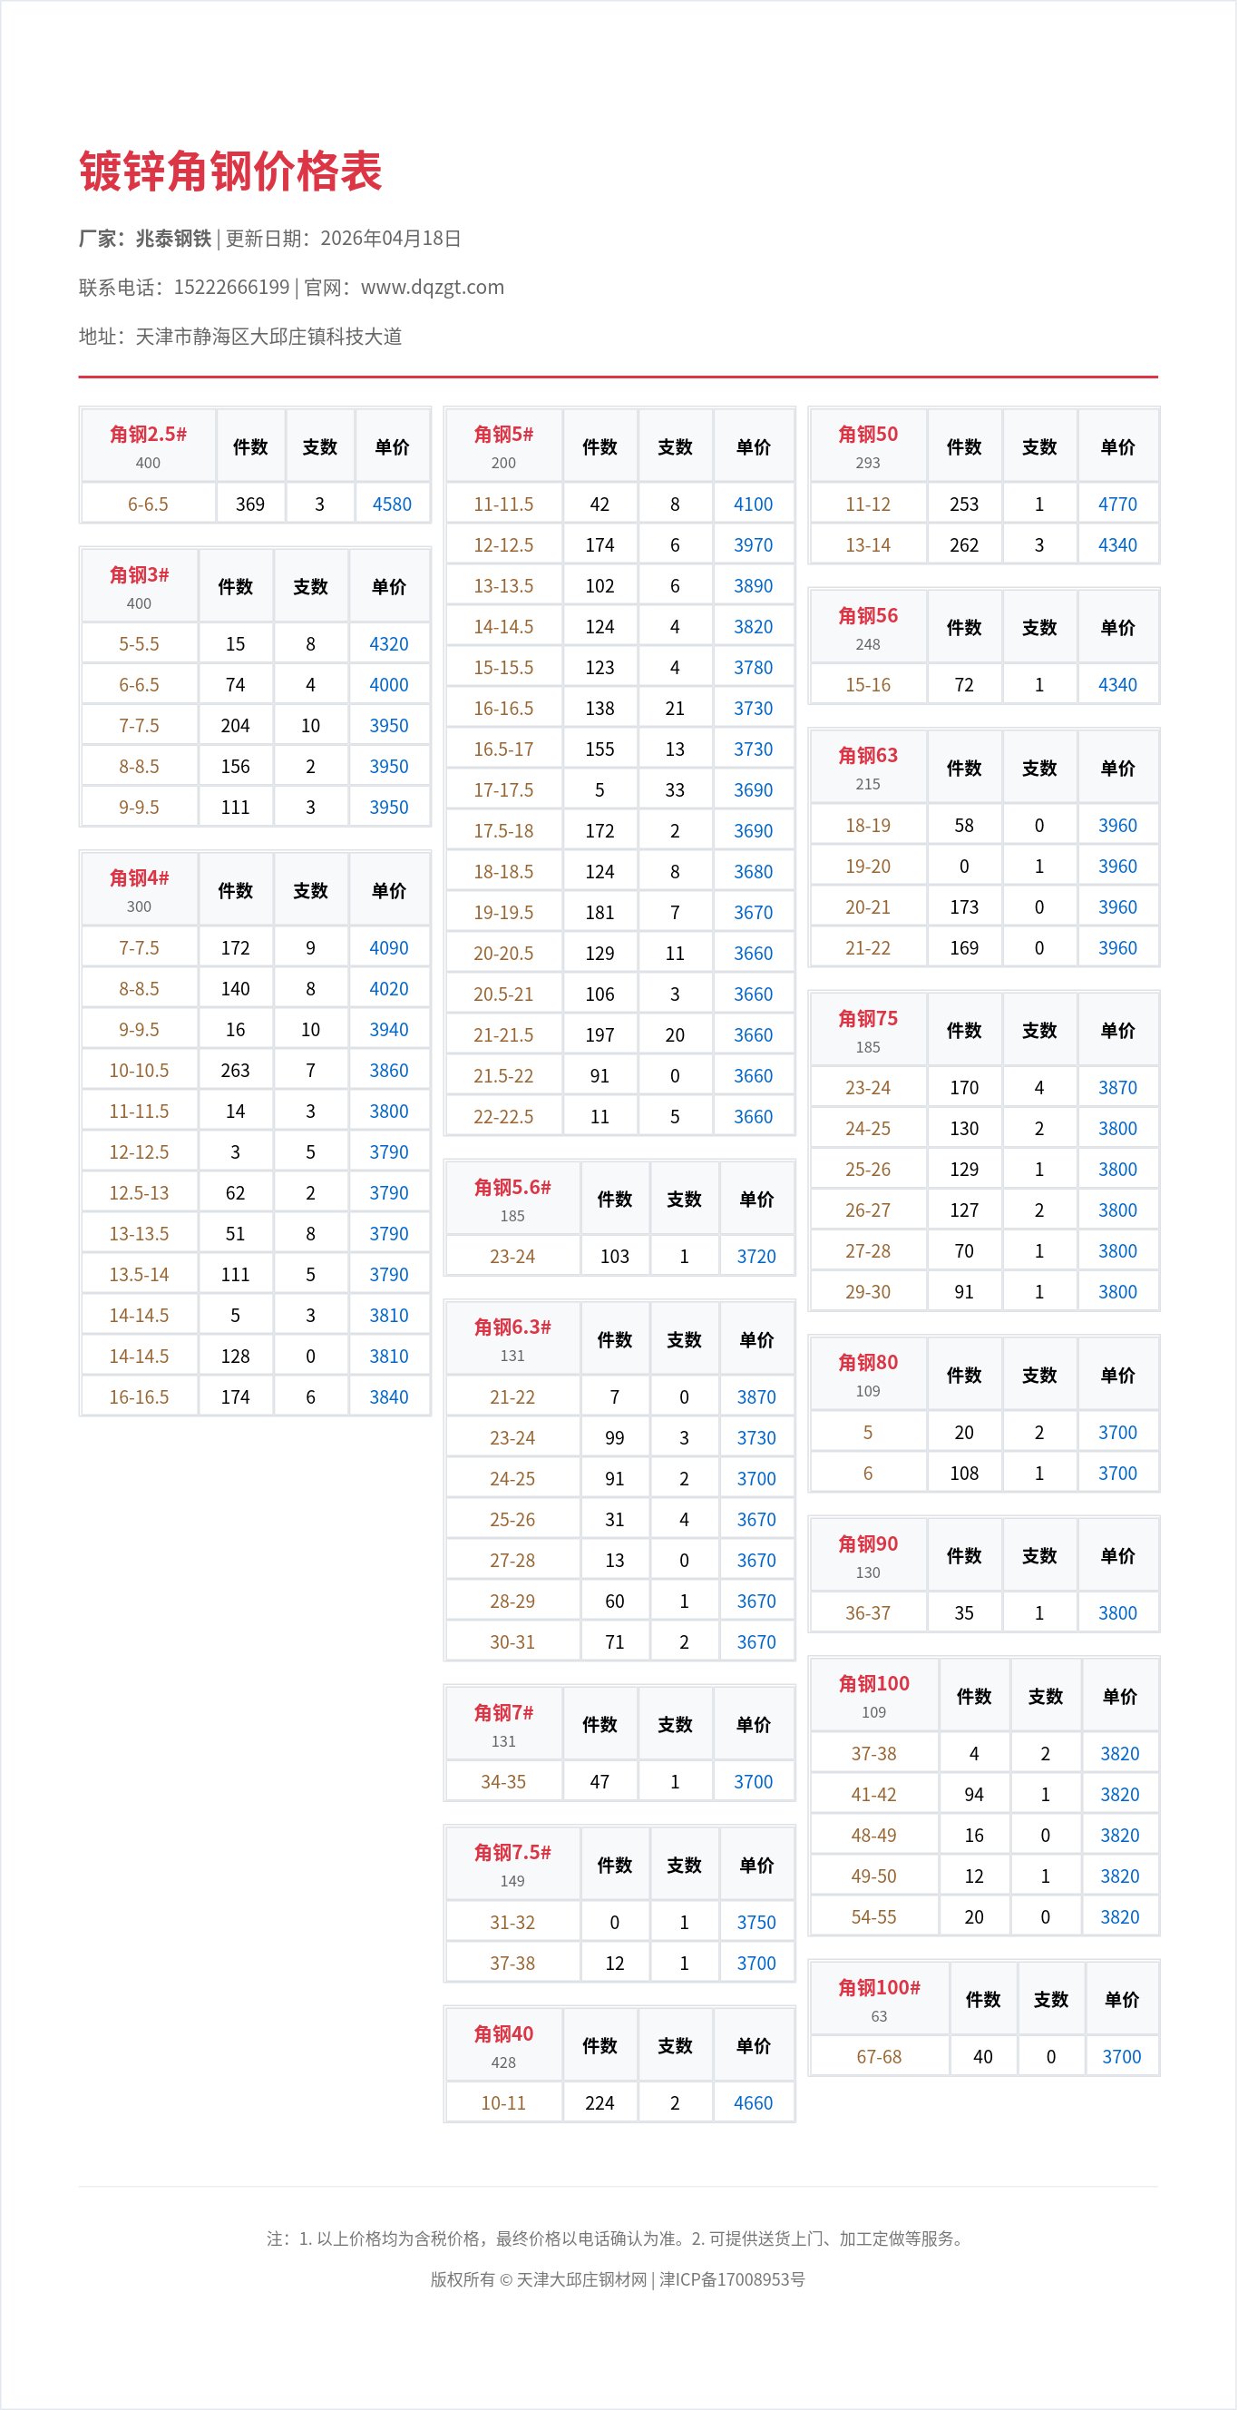The height and width of the screenshot is (2410, 1238).
Task: Click the 7-7.5 spec in 角钢3# table
Action: pyautogui.click(x=140, y=726)
